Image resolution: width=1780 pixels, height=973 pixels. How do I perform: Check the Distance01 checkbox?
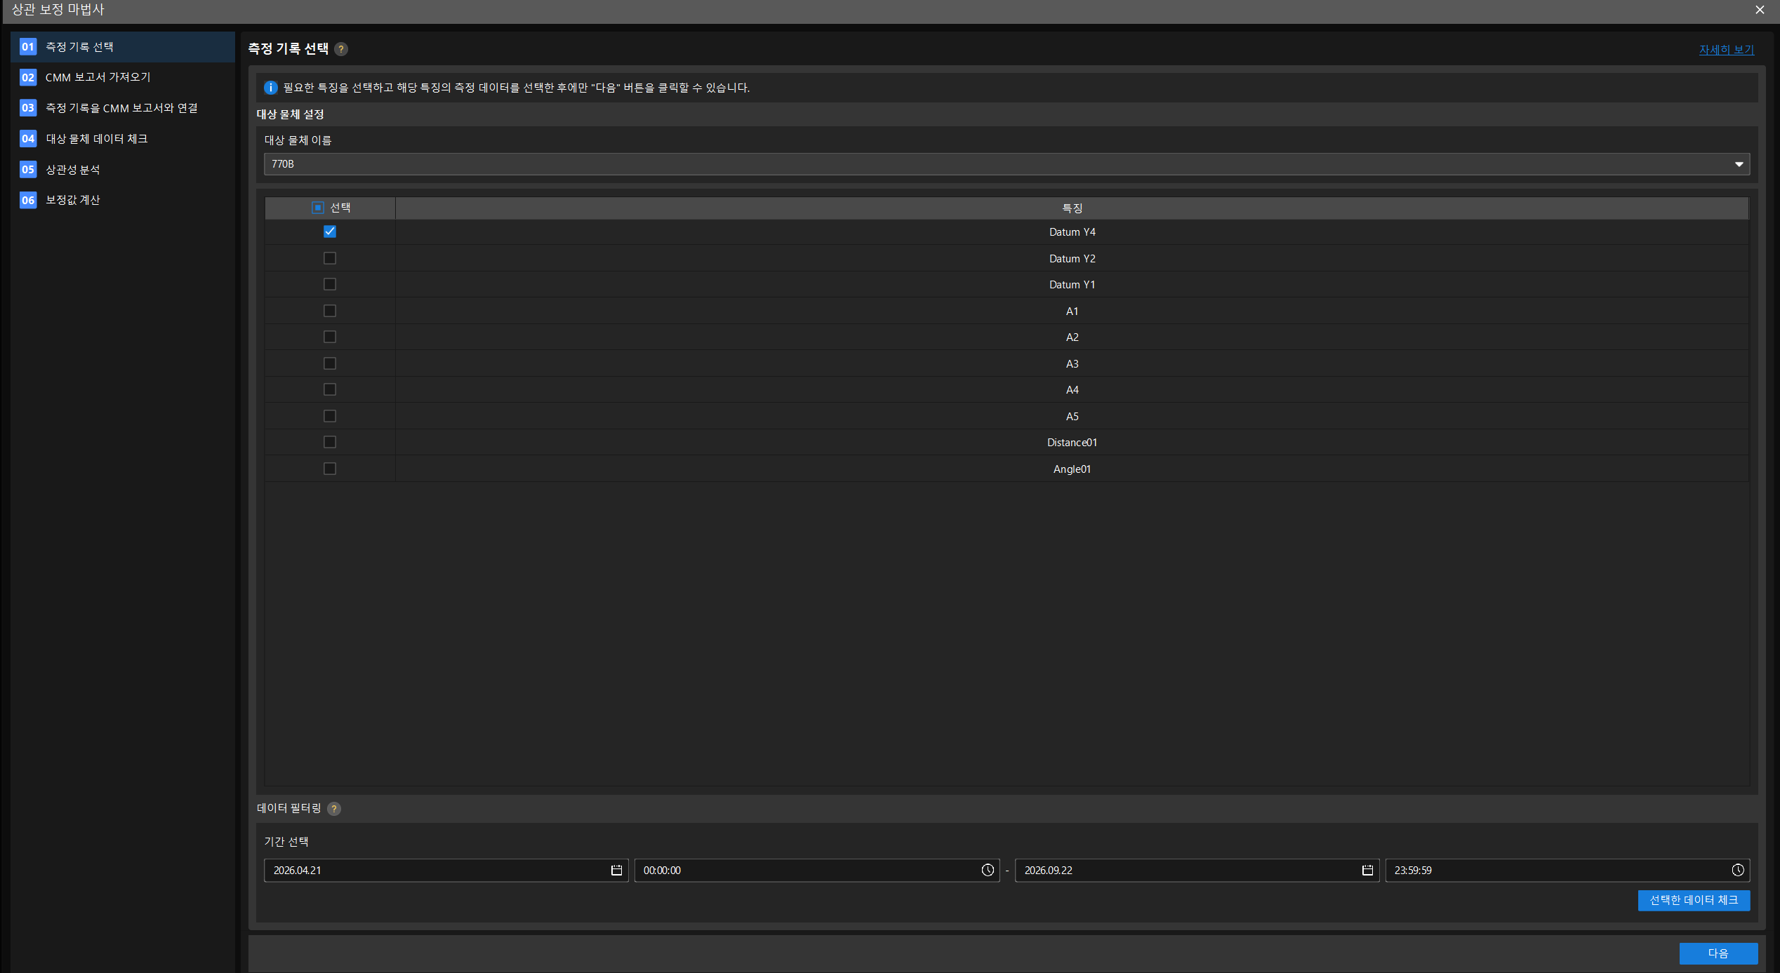pos(330,442)
